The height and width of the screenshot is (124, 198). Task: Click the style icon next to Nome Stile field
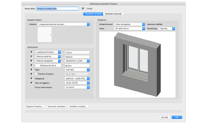point(83,9)
